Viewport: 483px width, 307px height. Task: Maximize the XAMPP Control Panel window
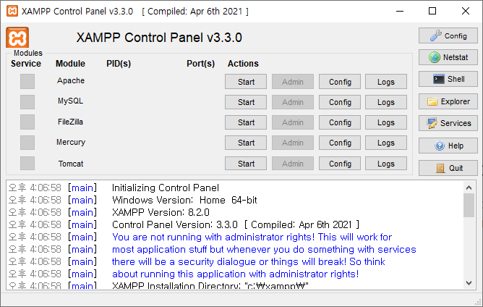coord(432,11)
